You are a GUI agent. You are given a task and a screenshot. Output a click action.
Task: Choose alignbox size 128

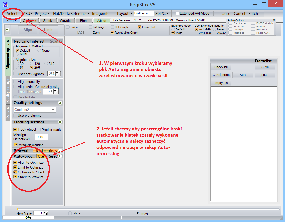click(x=32, y=64)
